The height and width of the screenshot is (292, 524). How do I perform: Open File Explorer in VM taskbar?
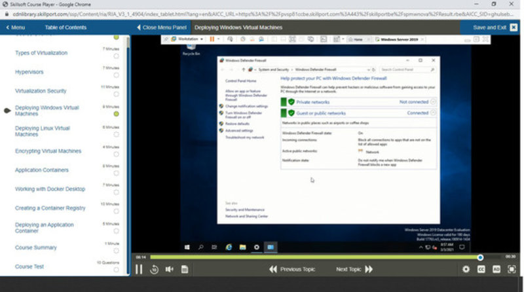click(242, 247)
